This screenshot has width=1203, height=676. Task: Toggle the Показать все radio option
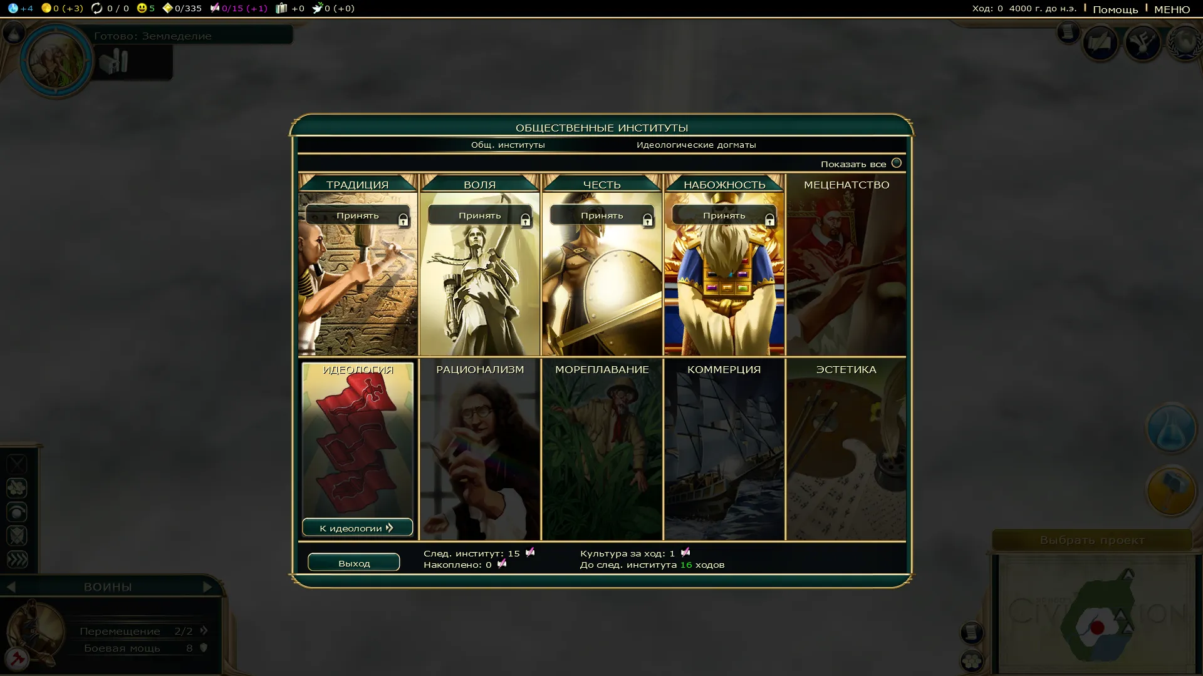(897, 163)
